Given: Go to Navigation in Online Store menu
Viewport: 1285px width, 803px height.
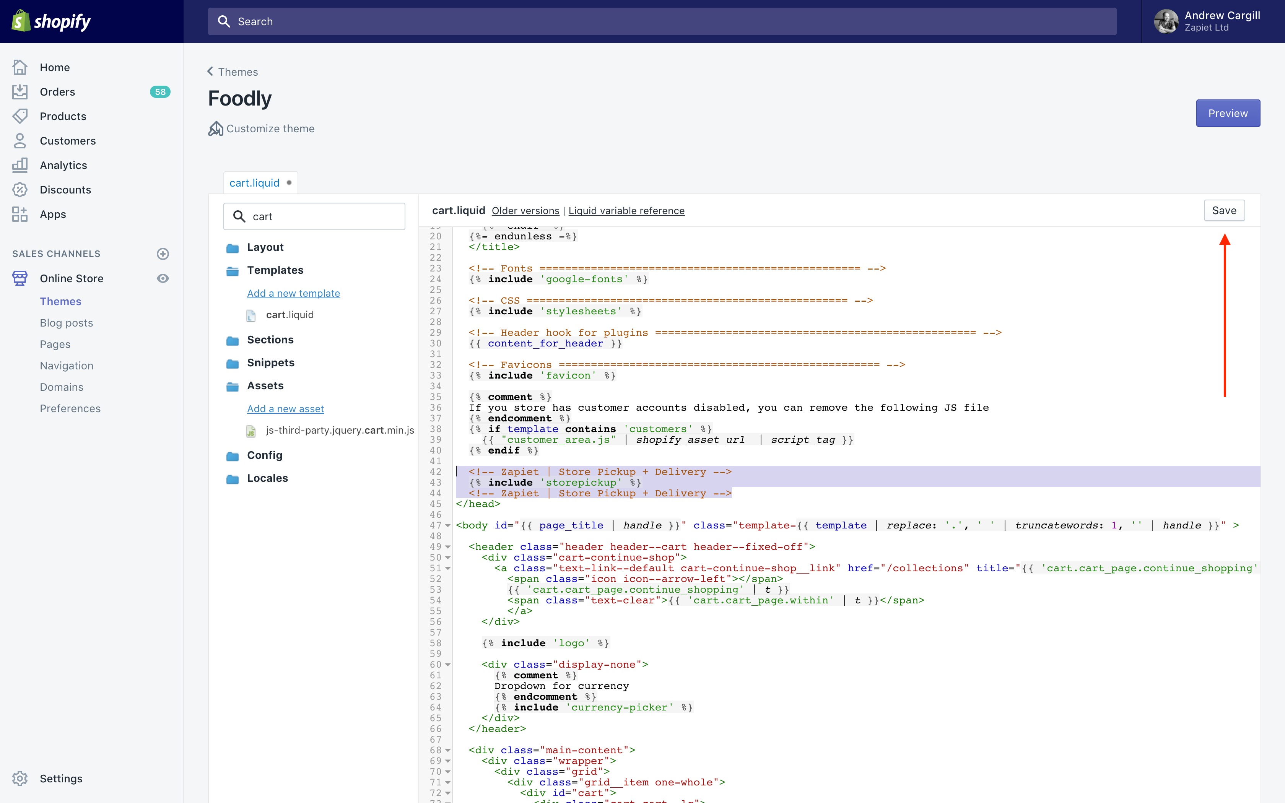Looking at the screenshot, I should pyautogui.click(x=67, y=366).
